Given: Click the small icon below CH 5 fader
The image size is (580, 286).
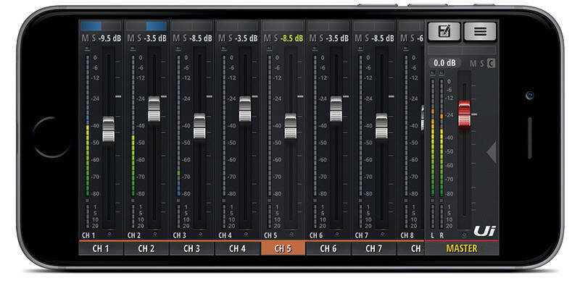Looking at the screenshot, I should 291,235.
